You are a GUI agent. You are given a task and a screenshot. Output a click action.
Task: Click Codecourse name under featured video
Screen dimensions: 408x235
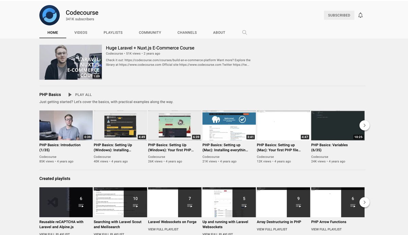point(114,54)
